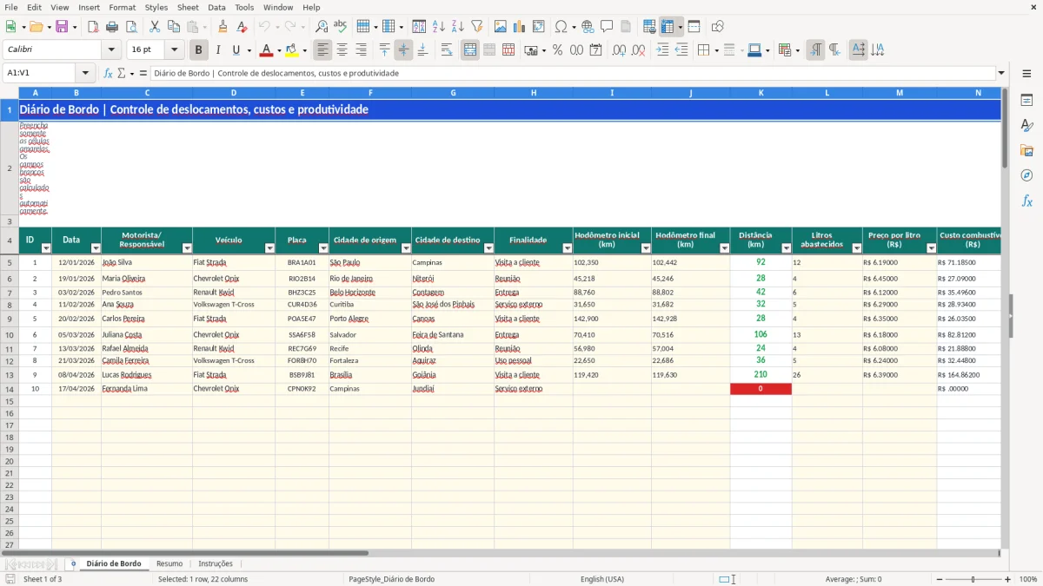Expand the formula bar
The width and height of the screenshot is (1043, 586).
point(1002,74)
